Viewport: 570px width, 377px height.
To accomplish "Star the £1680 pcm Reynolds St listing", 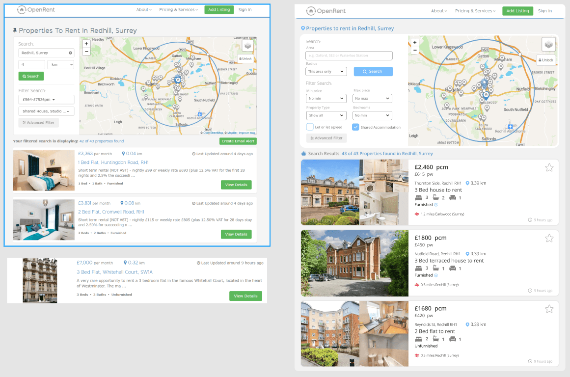I will click(549, 309).
